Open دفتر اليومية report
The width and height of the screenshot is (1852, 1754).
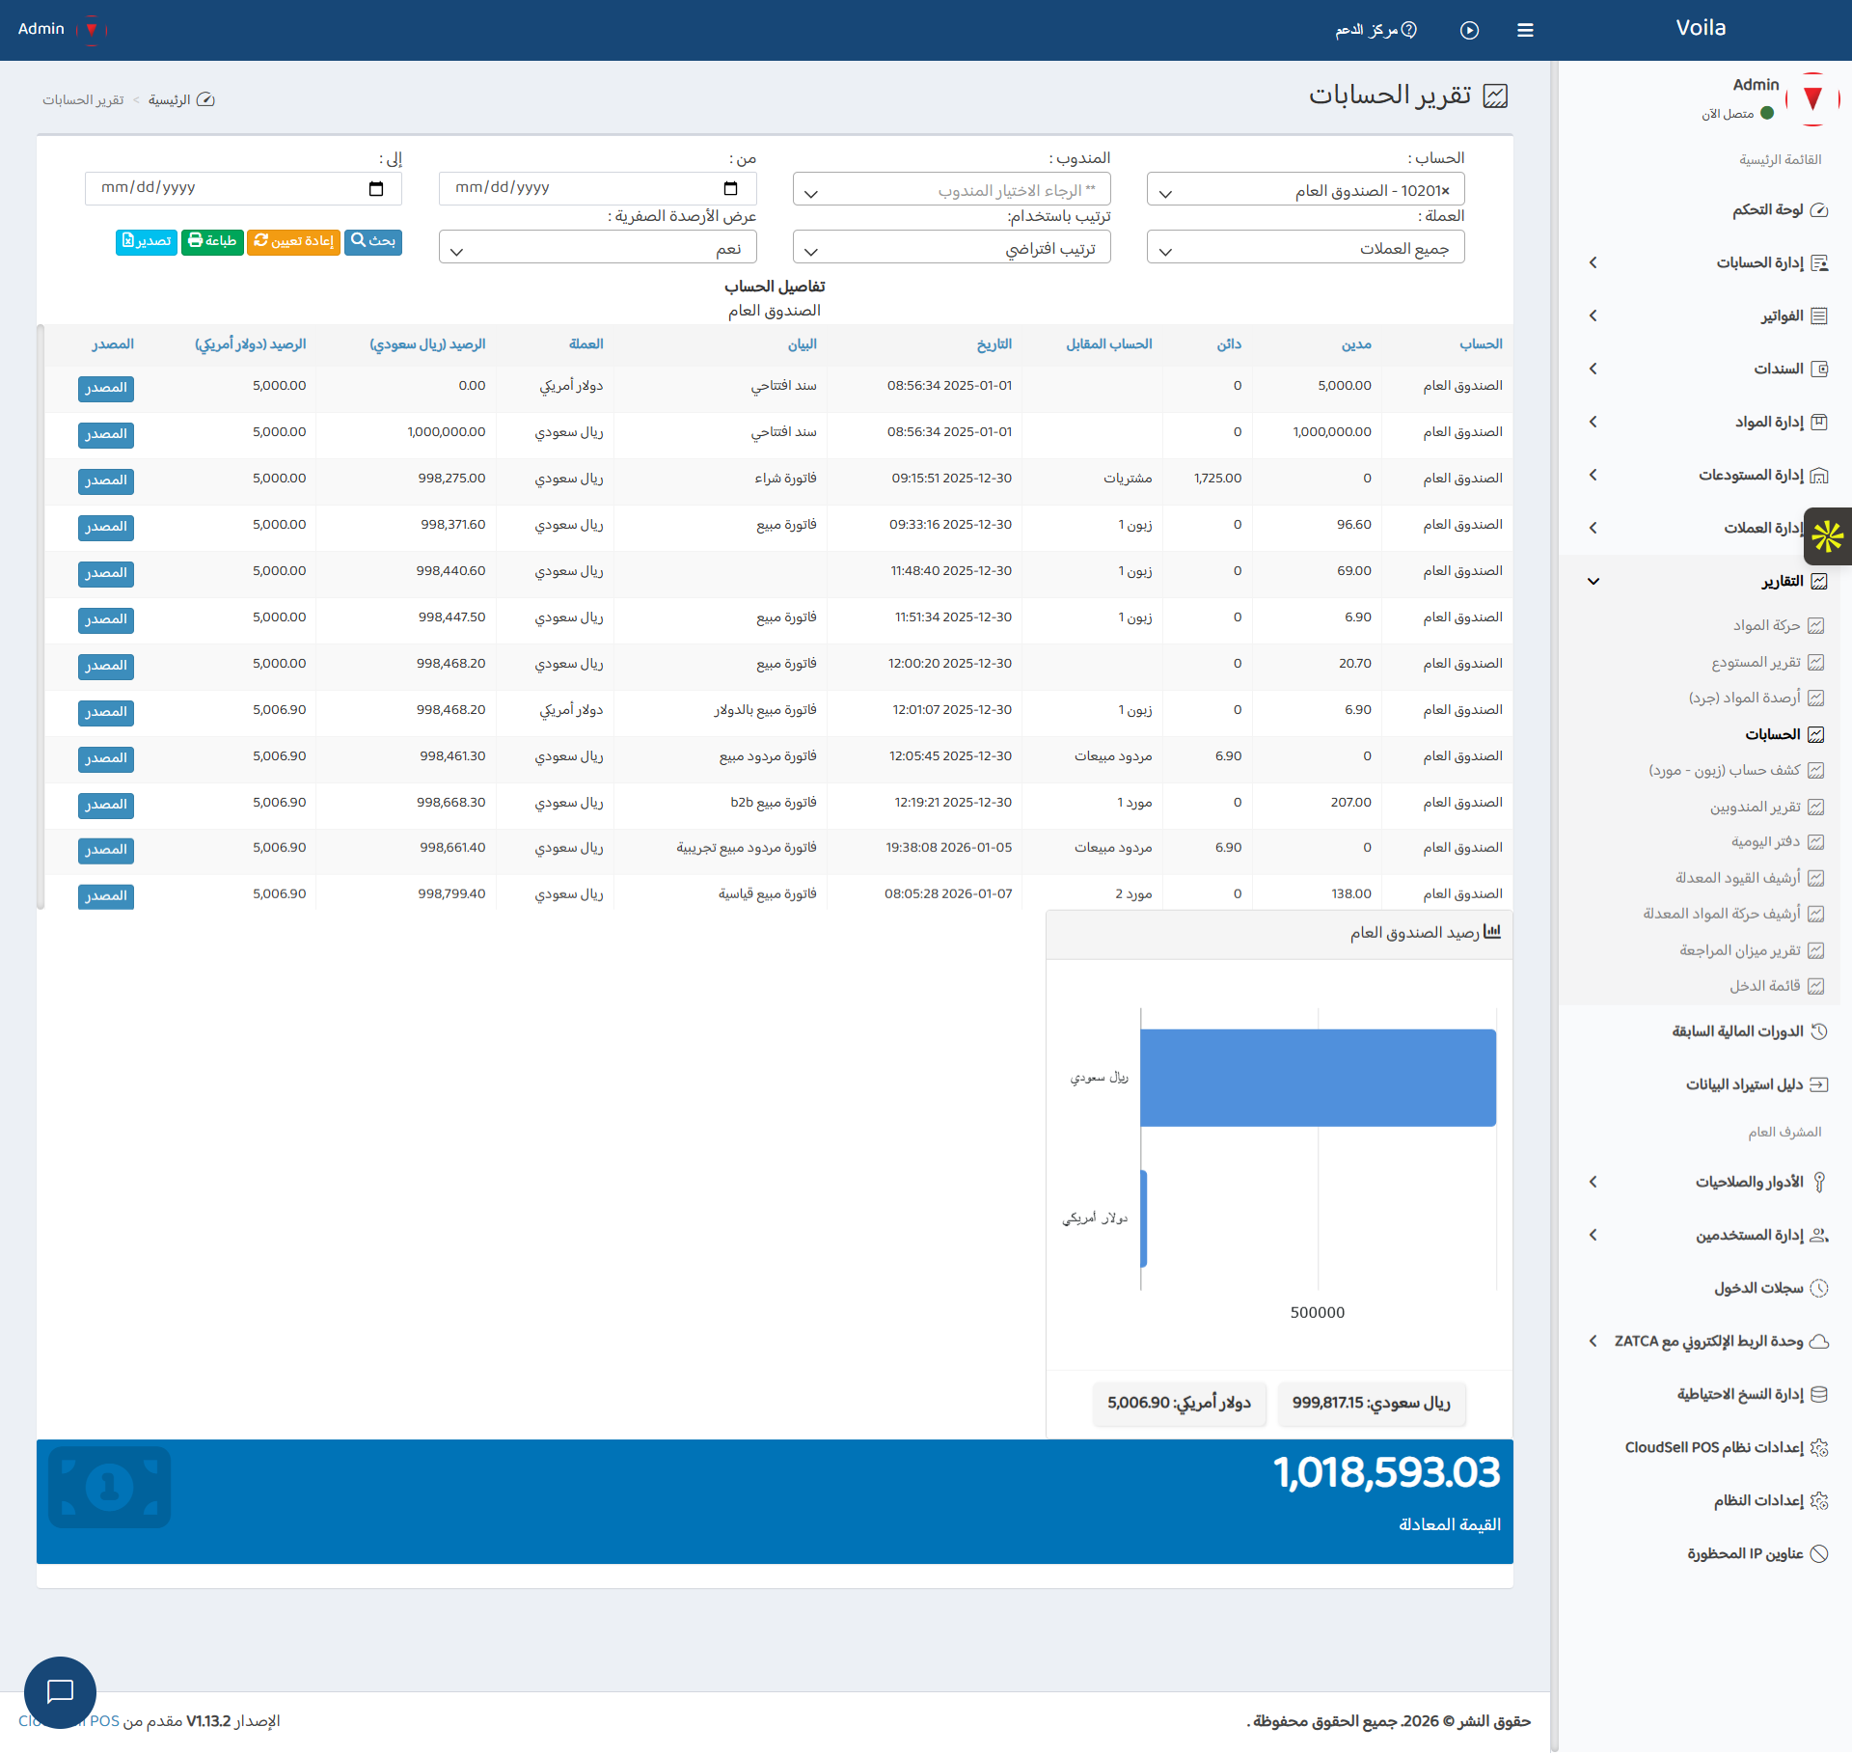[1777, 841]
